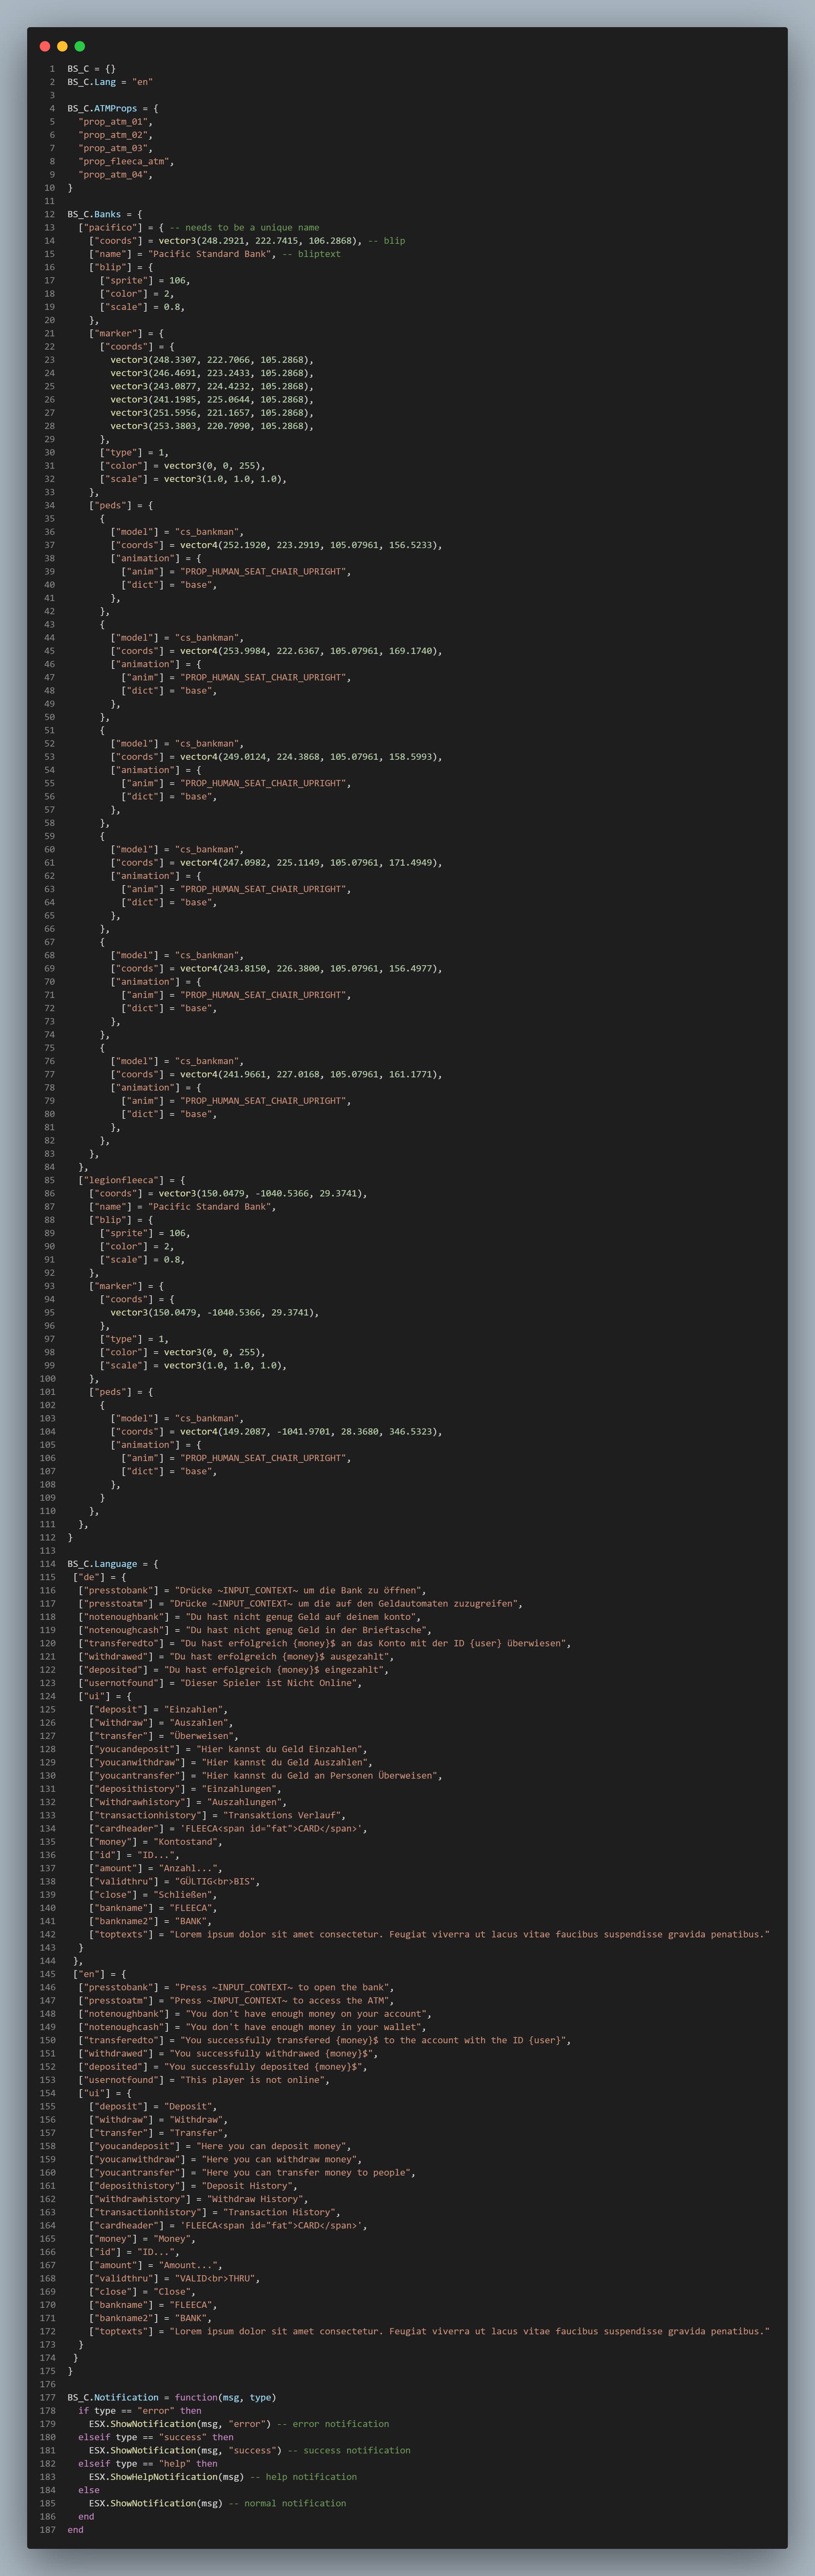The width and height of the screenshot is (815, 2576).
Task: Select the BS_C.Notification function declaration
Action: coord(172,2397)
